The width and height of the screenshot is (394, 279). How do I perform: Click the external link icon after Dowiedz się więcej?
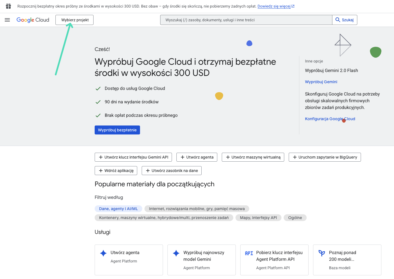(293, 6)
